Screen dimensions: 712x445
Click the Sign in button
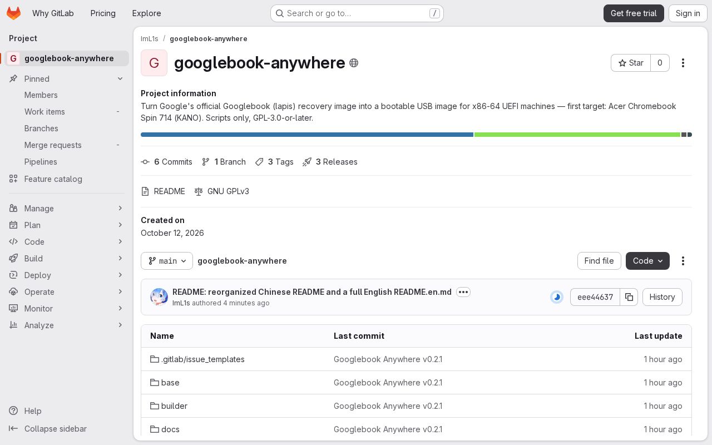click(x=688, y=13)
